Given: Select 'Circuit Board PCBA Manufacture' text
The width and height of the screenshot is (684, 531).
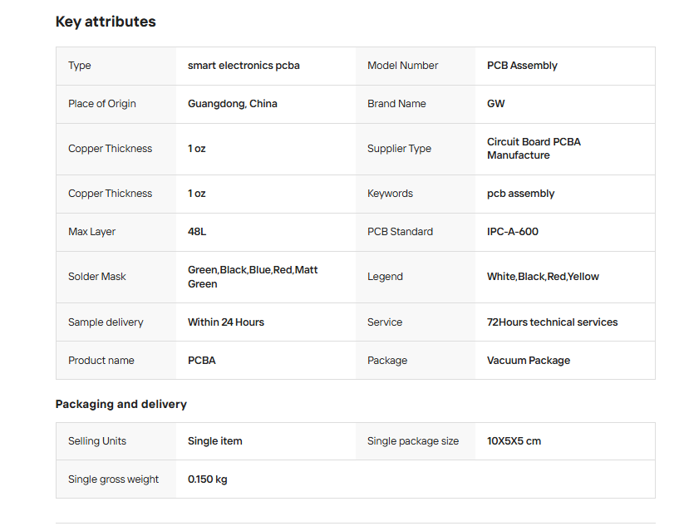Looking at the screenshot, I should point(534,149).
